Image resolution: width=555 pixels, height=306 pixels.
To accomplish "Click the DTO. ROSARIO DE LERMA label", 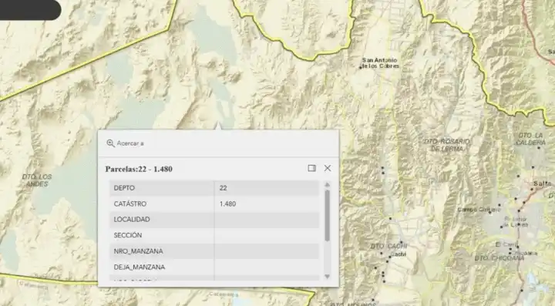I will coord(446,145).
